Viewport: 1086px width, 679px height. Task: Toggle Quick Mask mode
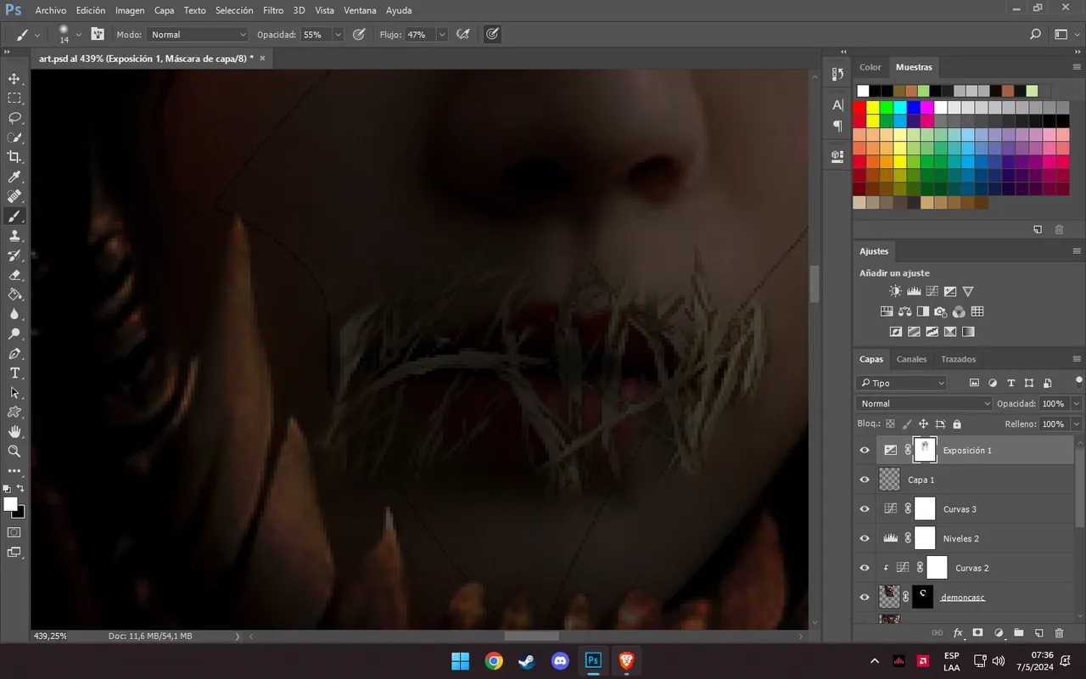[14, 532]
